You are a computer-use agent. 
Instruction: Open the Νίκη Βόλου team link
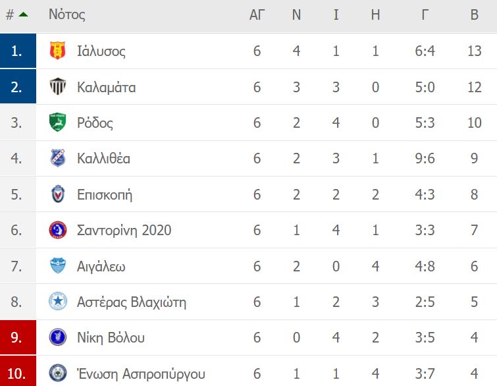click(111, 337)
